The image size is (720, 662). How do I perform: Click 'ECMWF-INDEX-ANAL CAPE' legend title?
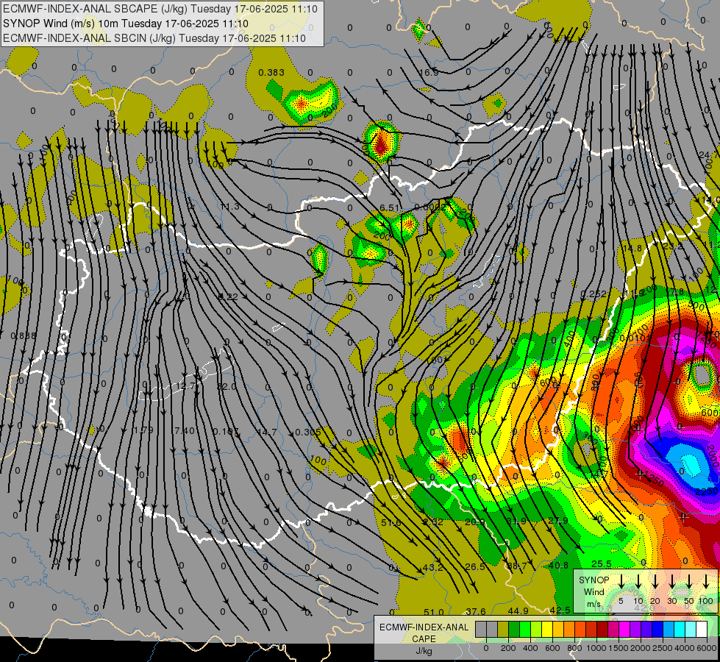click(x=424, y=633)
